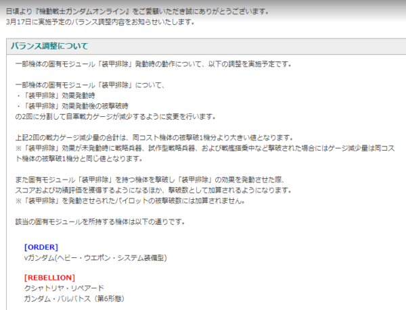Click line '一部機体の固有モジュール「装甲排除」について、'
Screen dimensions: 406x310
(90, 85)
